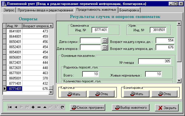The image size is (185, 116).
Task: Click Мать button in Бонитировка group
Action: 137,94
